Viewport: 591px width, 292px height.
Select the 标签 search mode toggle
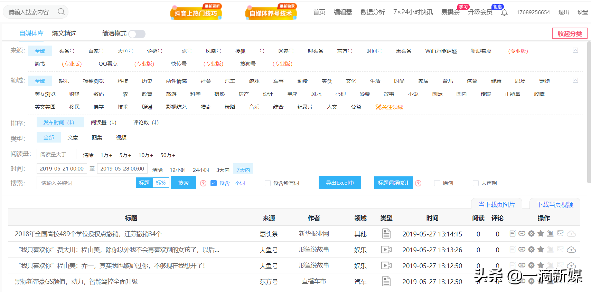point(161,183)
